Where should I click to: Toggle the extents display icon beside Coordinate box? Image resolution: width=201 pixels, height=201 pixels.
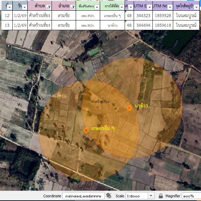pyautogui.click(x=109, y=196)
